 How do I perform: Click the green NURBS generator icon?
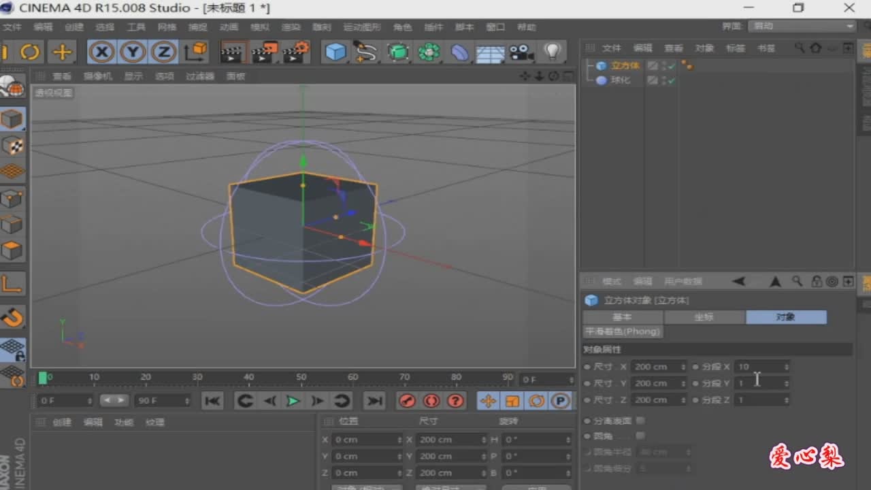tap(398, 52)
